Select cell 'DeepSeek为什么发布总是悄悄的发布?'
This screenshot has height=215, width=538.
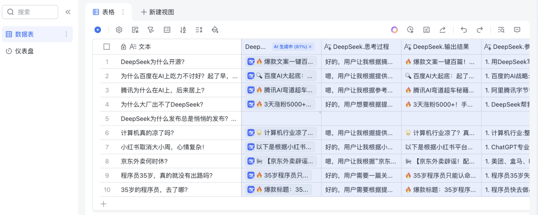pos(178,118)
